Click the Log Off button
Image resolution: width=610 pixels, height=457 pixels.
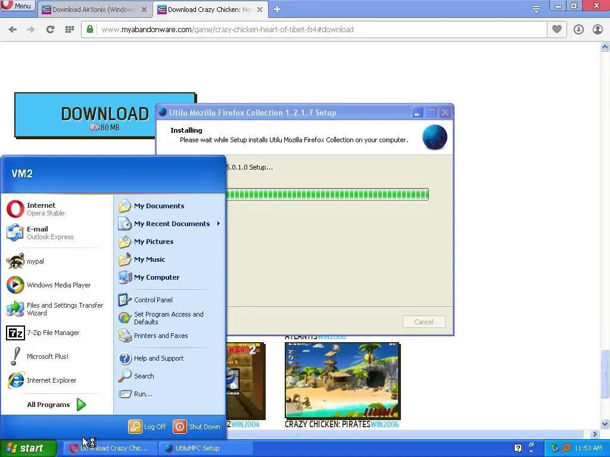point(147,427)
